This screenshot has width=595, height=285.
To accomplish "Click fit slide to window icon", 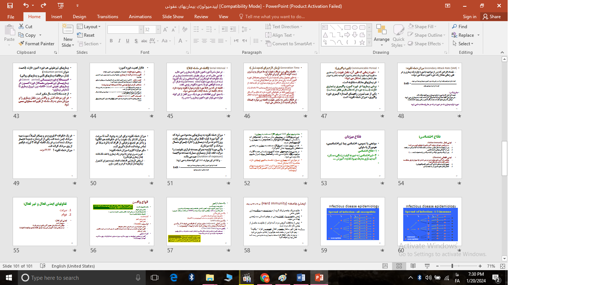I will pyautogui.click(x=502, y=266).
